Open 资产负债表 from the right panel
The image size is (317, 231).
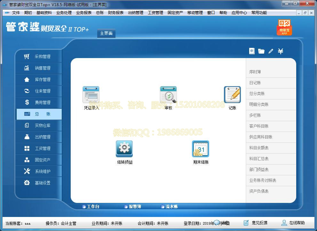(x=271, y=191)
